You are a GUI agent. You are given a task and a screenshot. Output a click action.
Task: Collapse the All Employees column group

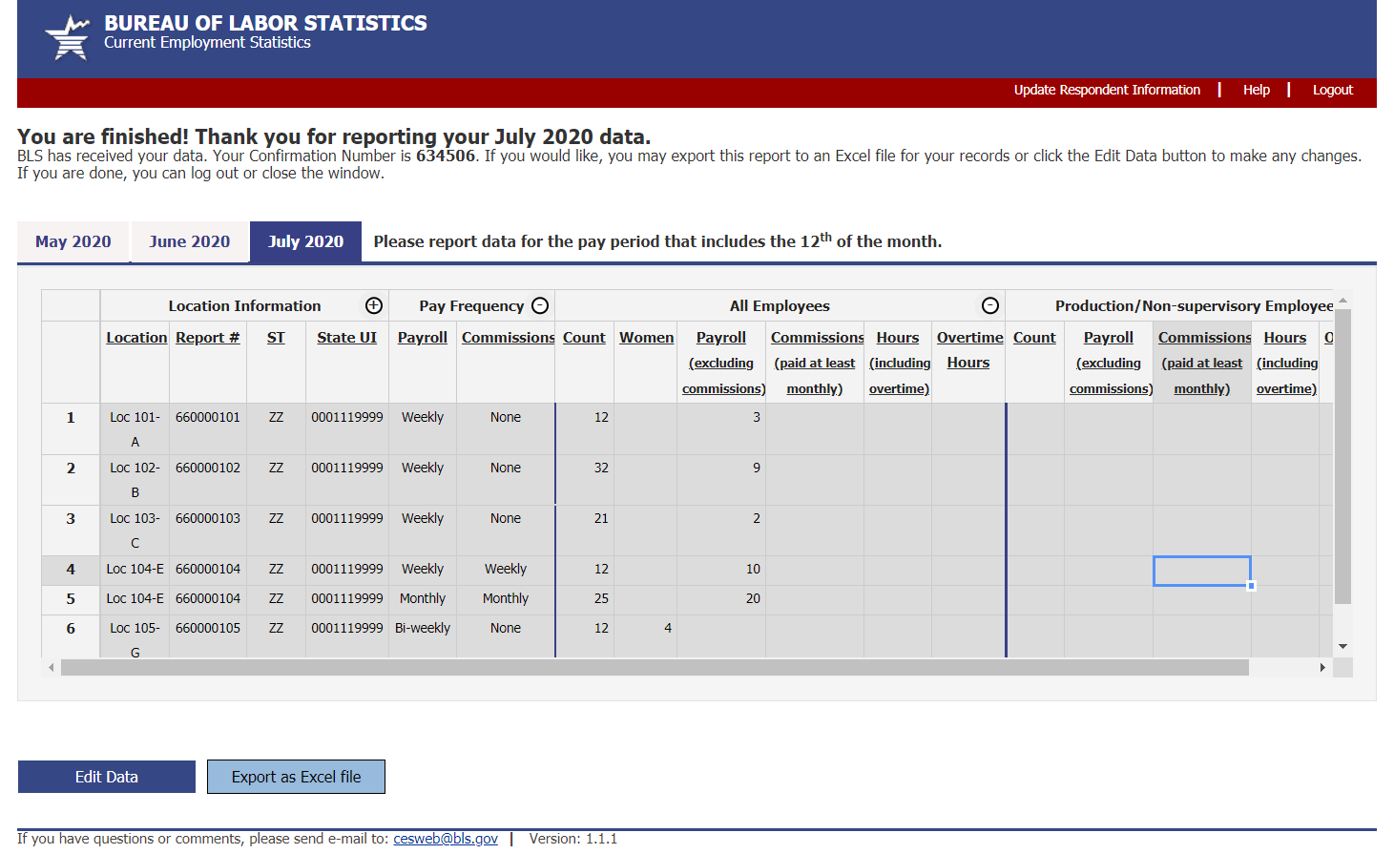pyautogui.click(x=990, y=305)
